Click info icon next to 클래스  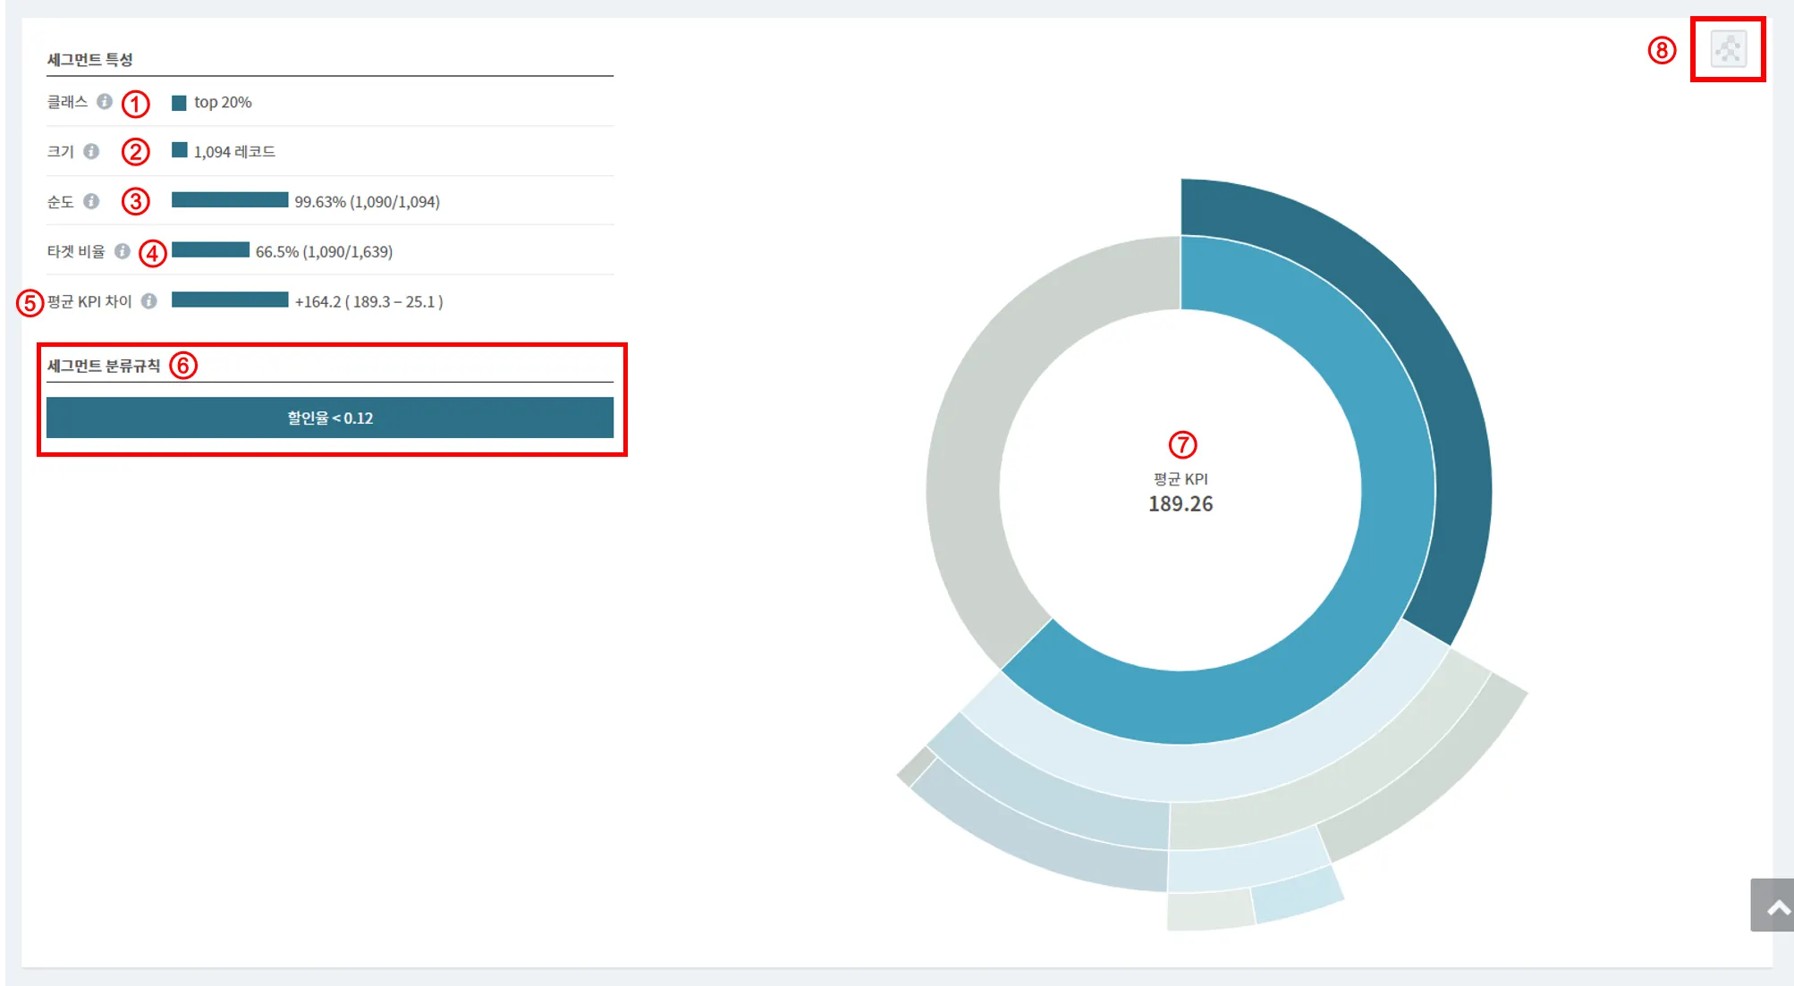pyautogui.click(x=105, y=102)
